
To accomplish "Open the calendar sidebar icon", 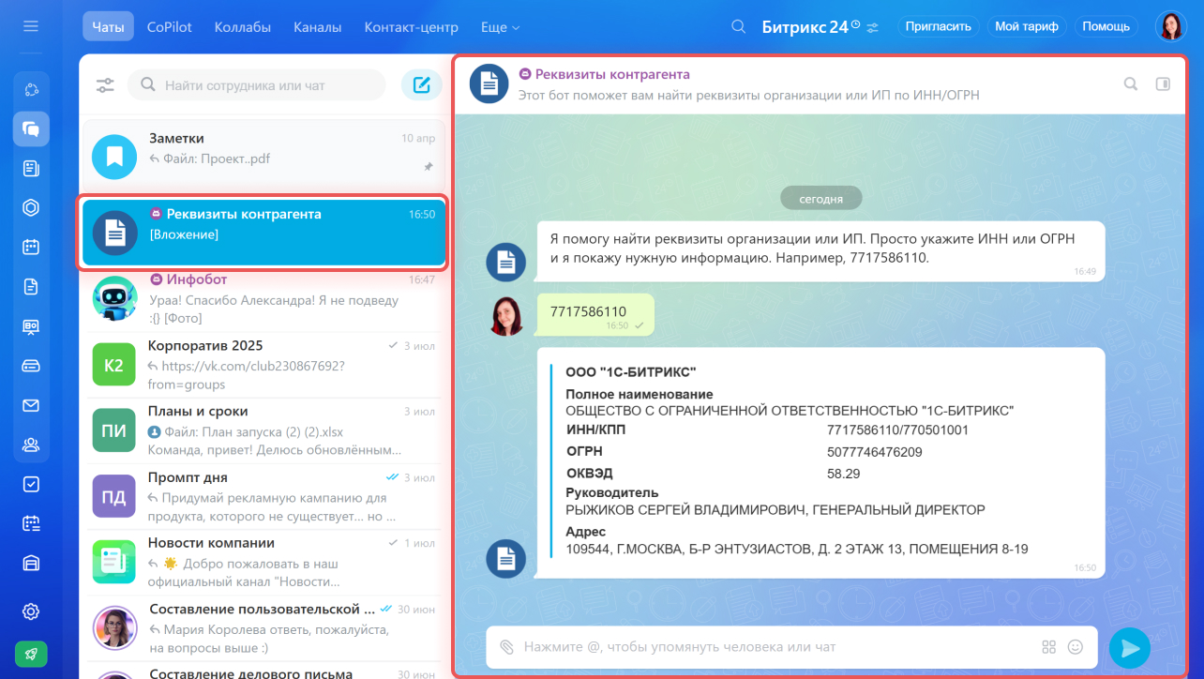I will click(x=31, y=247).
